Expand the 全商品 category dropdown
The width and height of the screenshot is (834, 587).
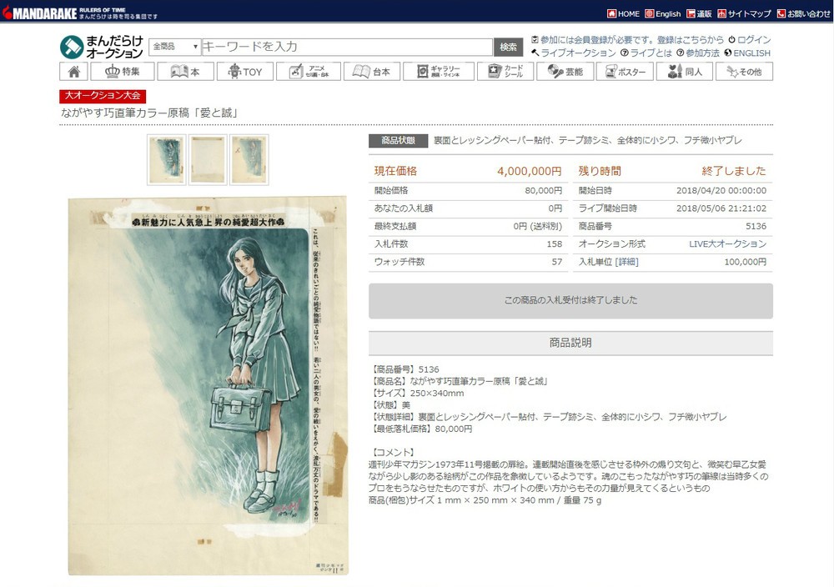[174, 47]
